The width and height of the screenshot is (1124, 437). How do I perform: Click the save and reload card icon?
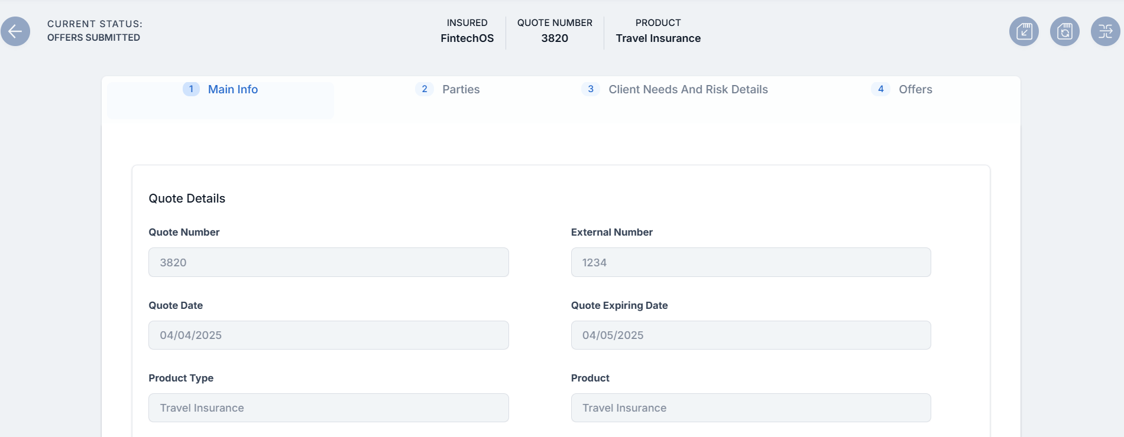(1064, 31)
